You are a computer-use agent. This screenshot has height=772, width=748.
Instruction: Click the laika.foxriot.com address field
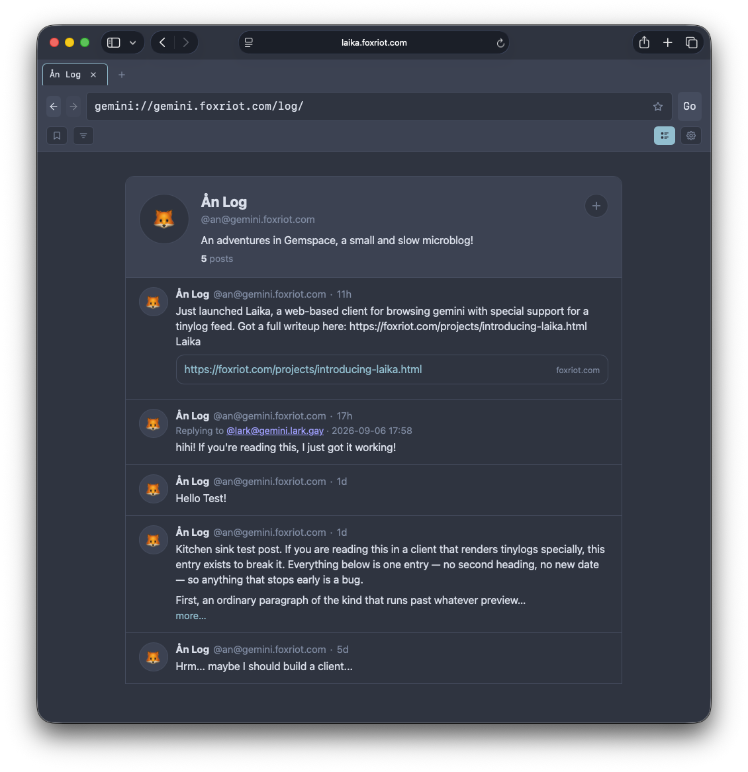tap(374, 43)
